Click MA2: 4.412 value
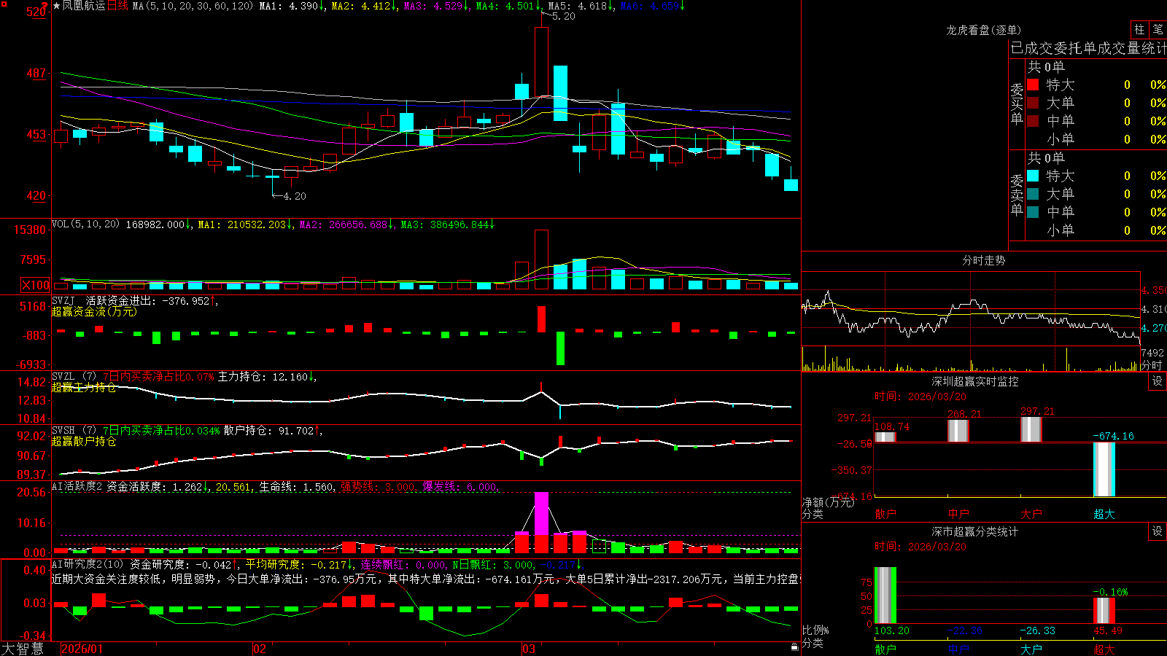Image resolution: width=1167 pixels, height=656 pixels. tap(364, 6)
